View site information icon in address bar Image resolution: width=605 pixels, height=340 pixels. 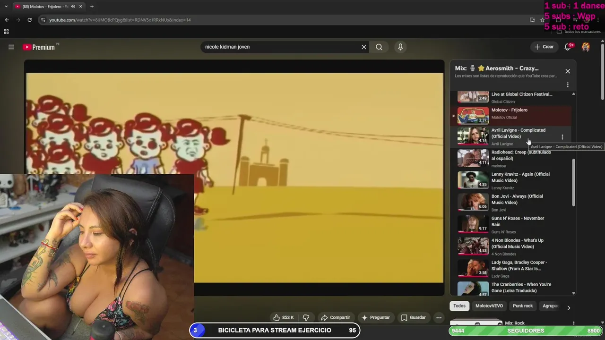pyautogui.click(x=43, y=20)
